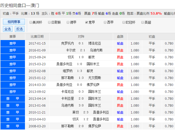The width and height of the screenshot is (175, 130).
Task: Click 莱切 team name
Action: (x=76, y=112)
